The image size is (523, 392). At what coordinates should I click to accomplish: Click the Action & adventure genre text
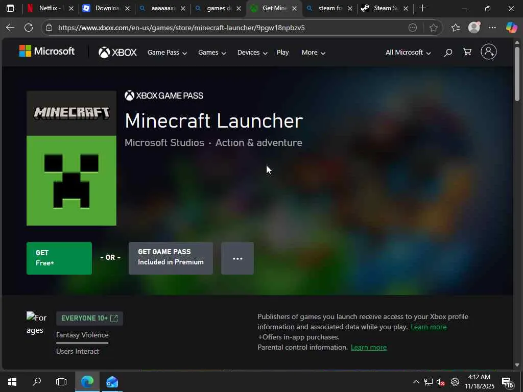click(259, 143)
